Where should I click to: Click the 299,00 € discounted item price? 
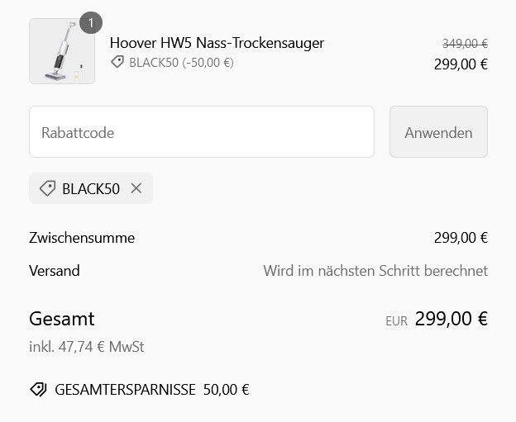(x=461, y=64)
